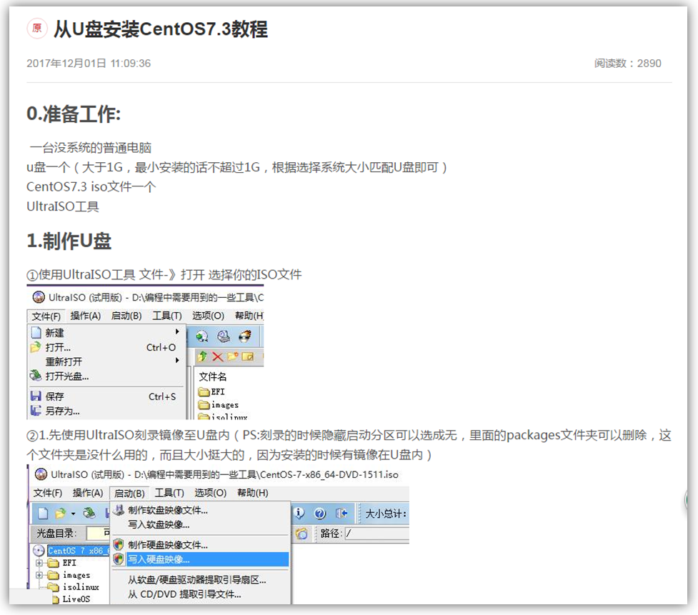
Task: Click the exit door icon before 大小总计
Action: tap(341, 514)
